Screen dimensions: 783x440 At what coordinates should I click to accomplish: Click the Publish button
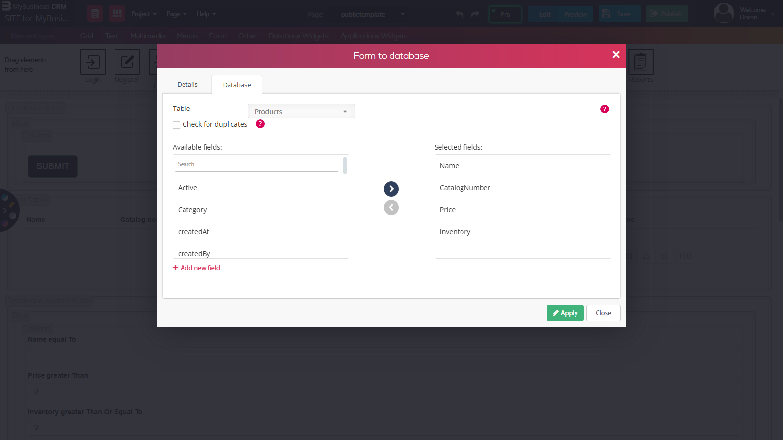pos(667,14)
